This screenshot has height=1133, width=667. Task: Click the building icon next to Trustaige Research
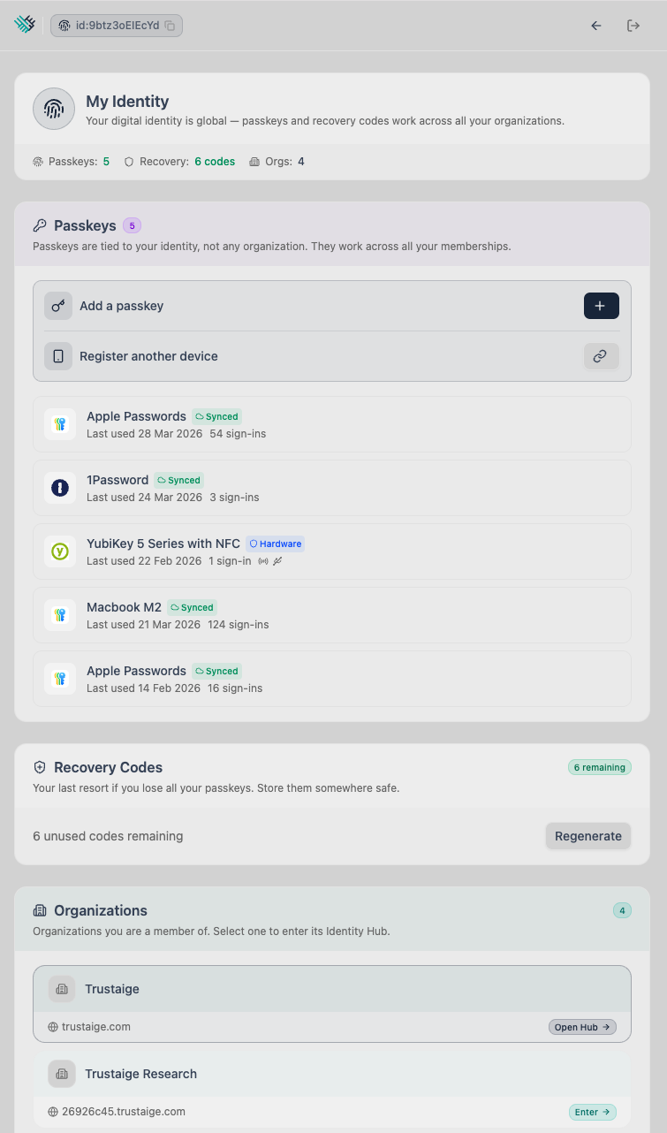pos(61,1073)
